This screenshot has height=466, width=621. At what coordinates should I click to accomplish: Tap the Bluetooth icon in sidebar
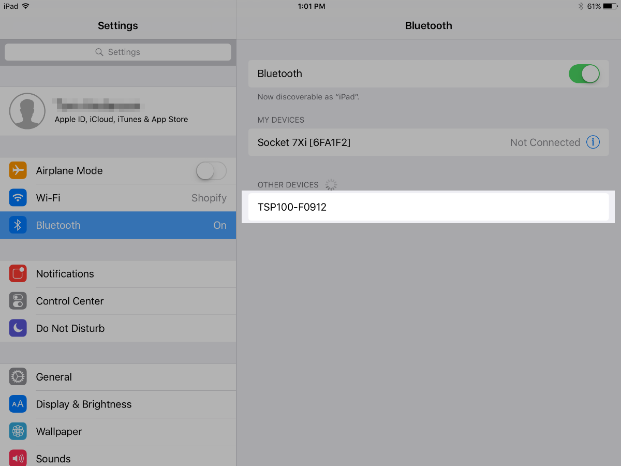18,225
